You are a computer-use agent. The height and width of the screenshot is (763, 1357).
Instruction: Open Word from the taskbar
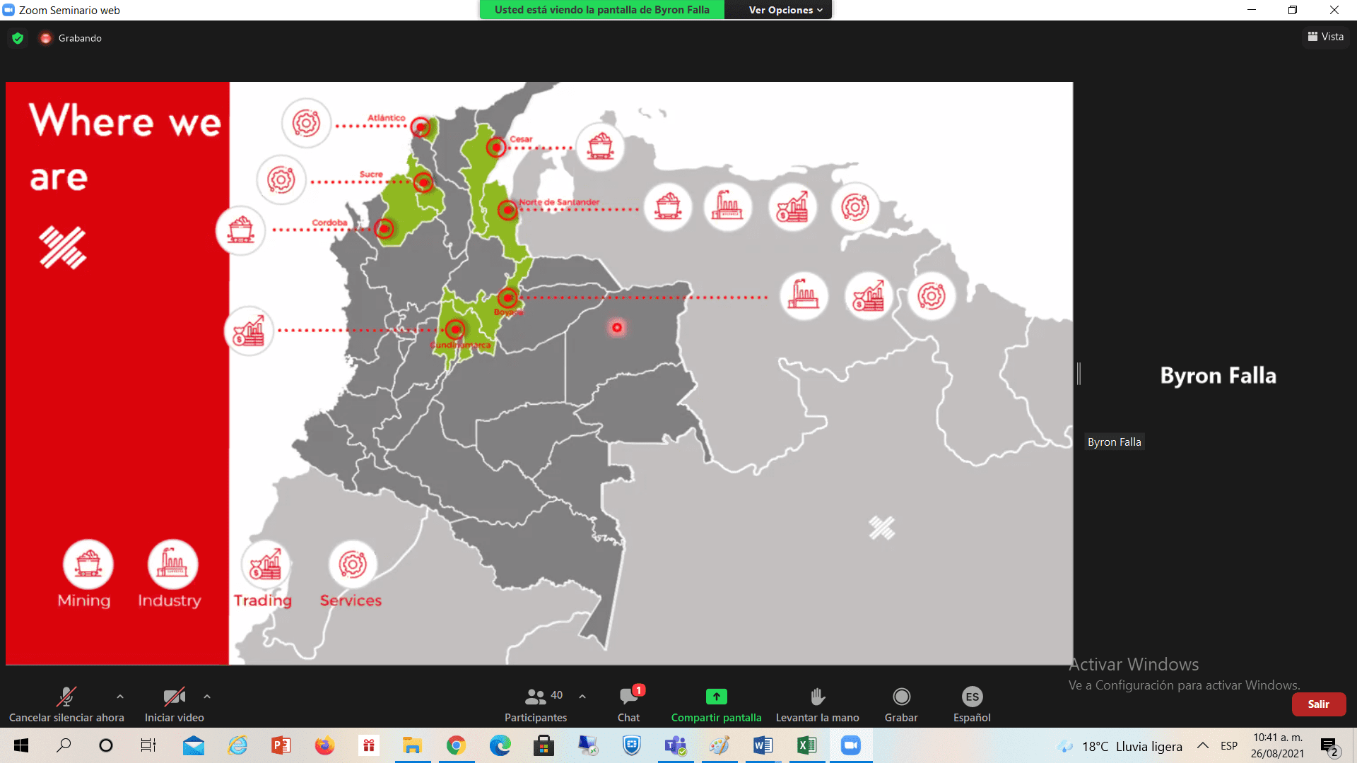(x=763, y=745)
